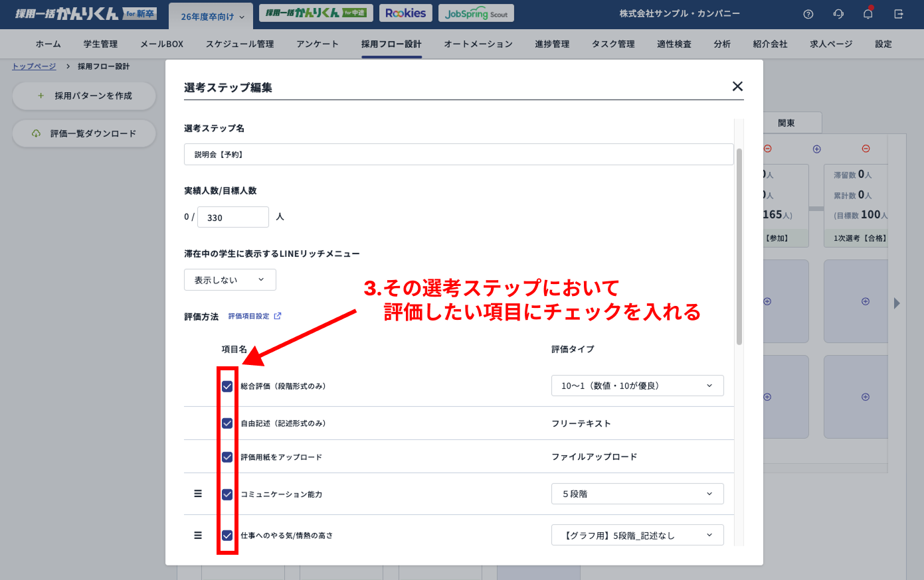This screenshot has height=580, width=924.
Task: Click the 評価一覧ダウンロード button
Action: (x=84, y=133)
